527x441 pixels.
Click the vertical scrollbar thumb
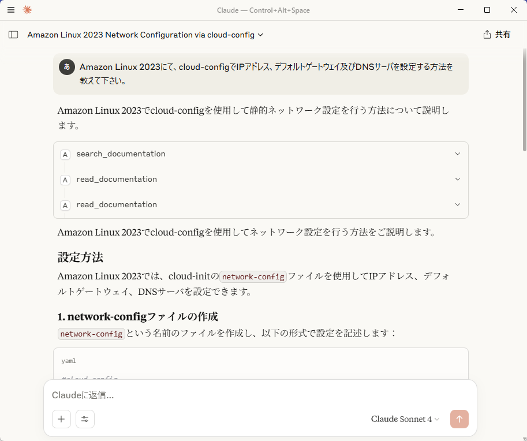(x=524, y=100)
